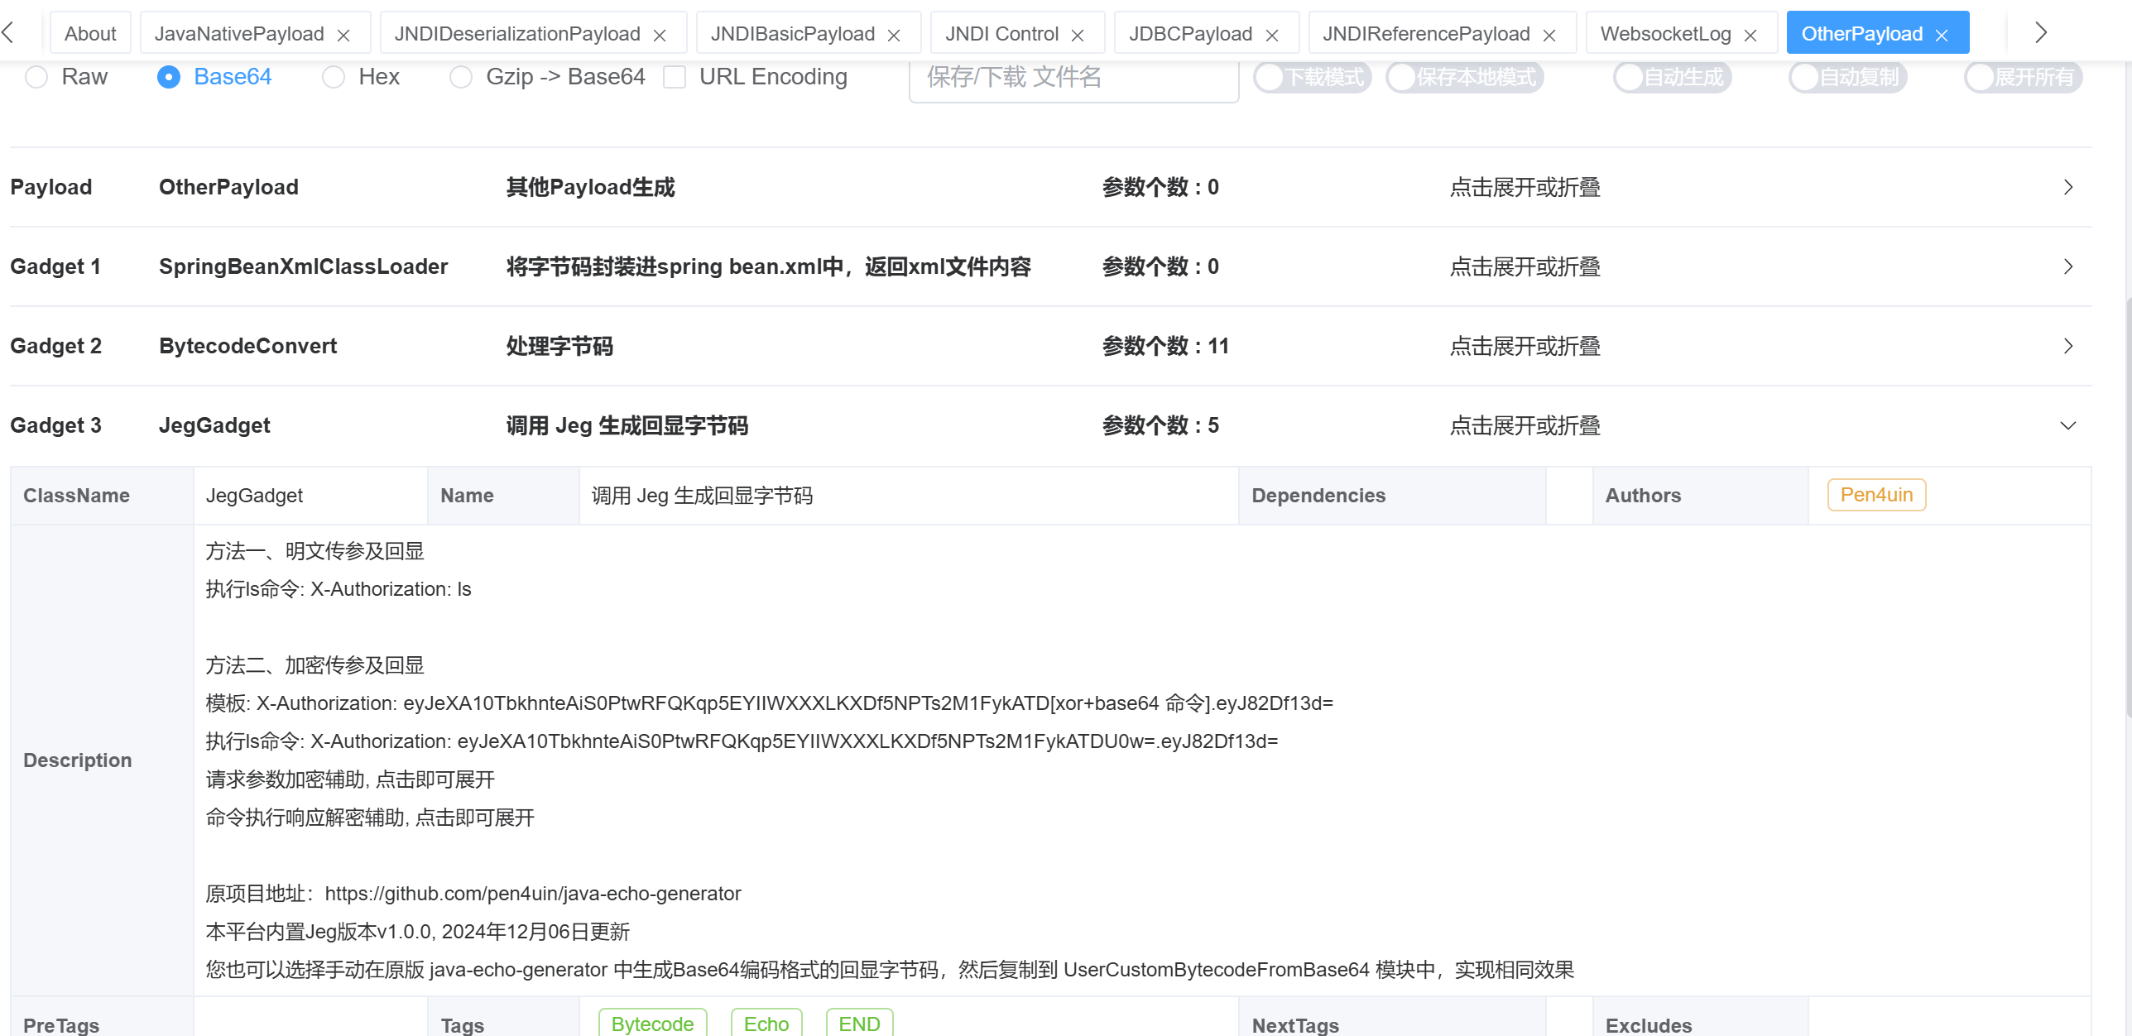Click X icon on JNDI Control tab

click(x=1078, y=35)
